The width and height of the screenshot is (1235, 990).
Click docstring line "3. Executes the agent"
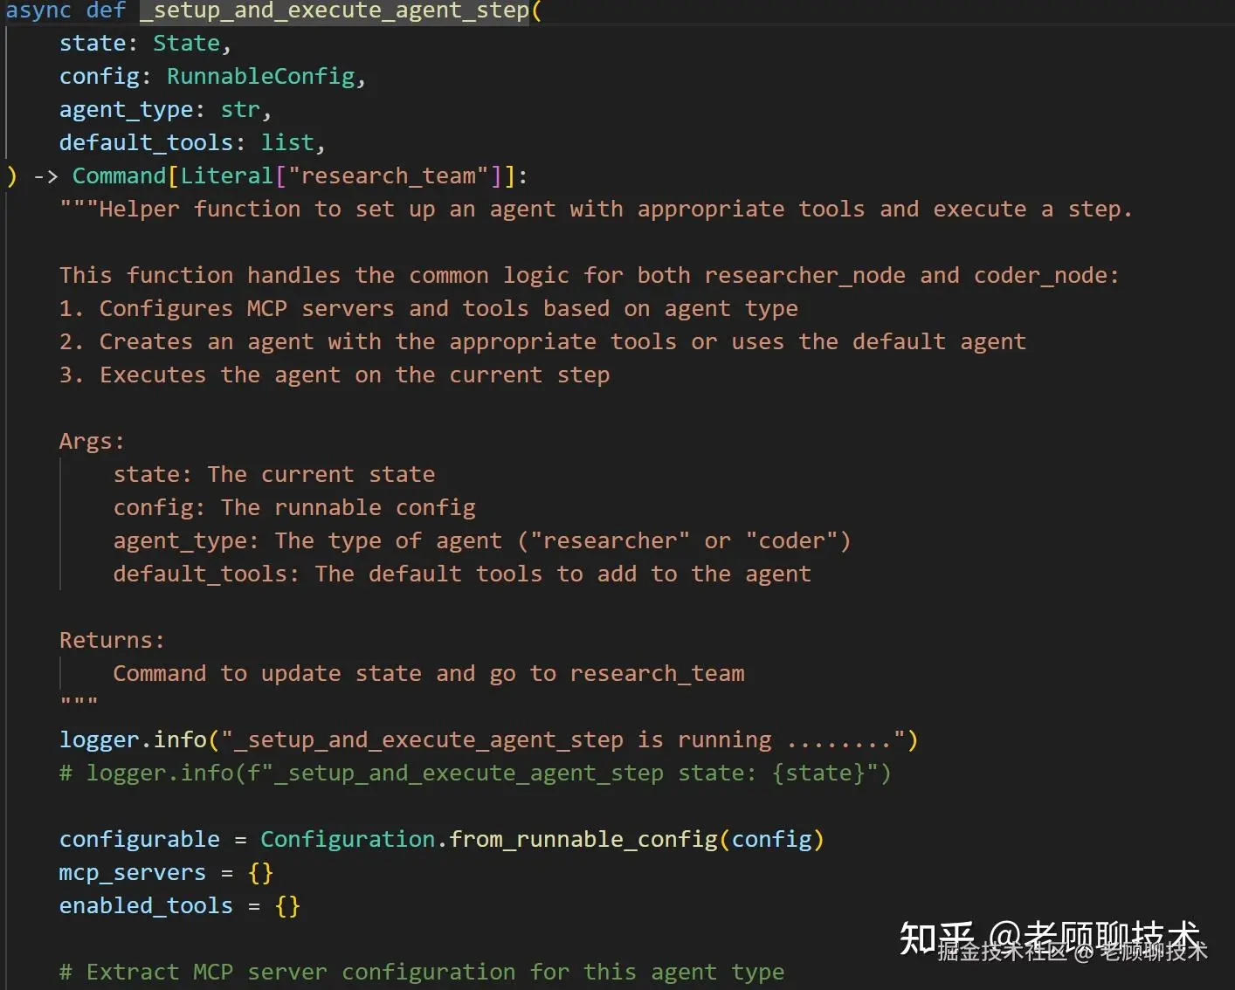(x=335, y=375)
